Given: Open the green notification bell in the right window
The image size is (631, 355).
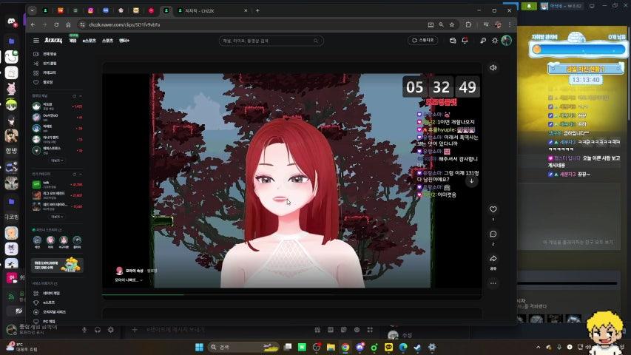Looking at the screenshot, I should pos(529,6).
